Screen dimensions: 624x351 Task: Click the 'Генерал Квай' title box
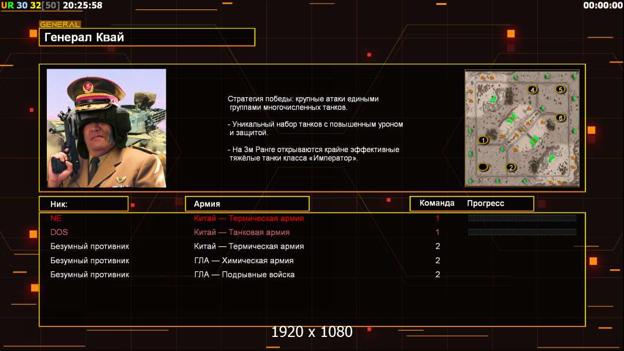(147, 37)
